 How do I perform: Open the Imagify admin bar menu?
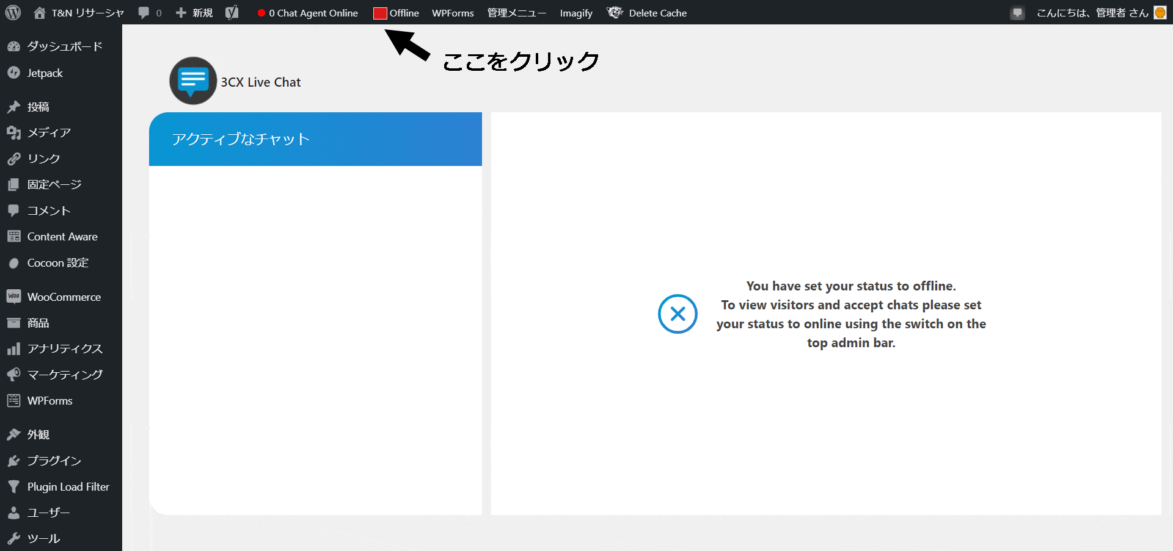coord(576,13)
